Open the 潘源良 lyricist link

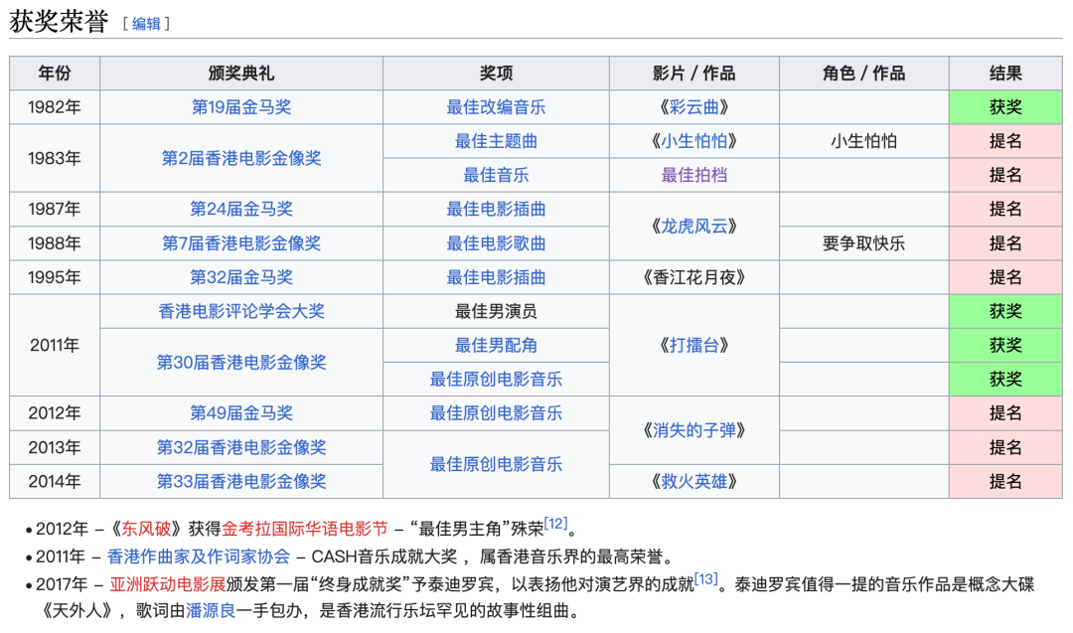[x=211, y=610]
